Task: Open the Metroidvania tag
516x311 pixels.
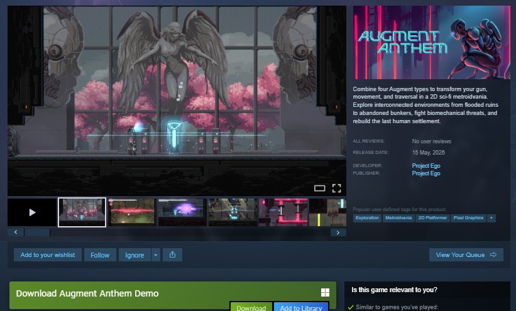Action: tap(398, 218)
